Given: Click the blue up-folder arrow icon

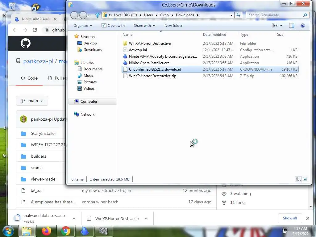Looking at the screenshot, I should 98,15.
